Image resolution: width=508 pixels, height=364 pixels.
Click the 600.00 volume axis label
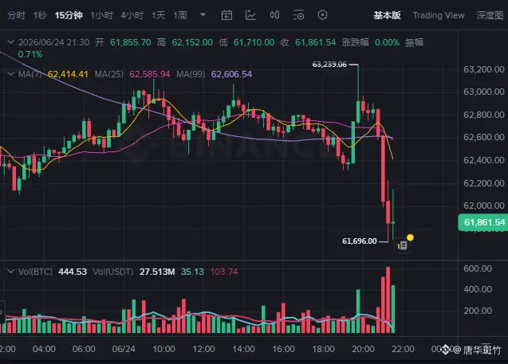[478, 268]
